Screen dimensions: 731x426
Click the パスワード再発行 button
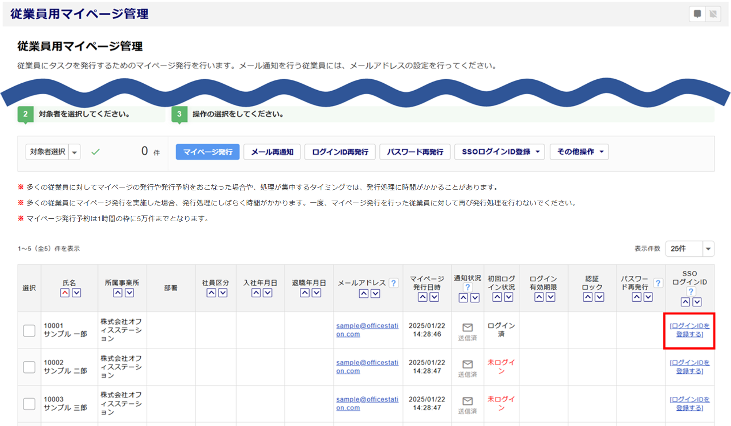415,152
